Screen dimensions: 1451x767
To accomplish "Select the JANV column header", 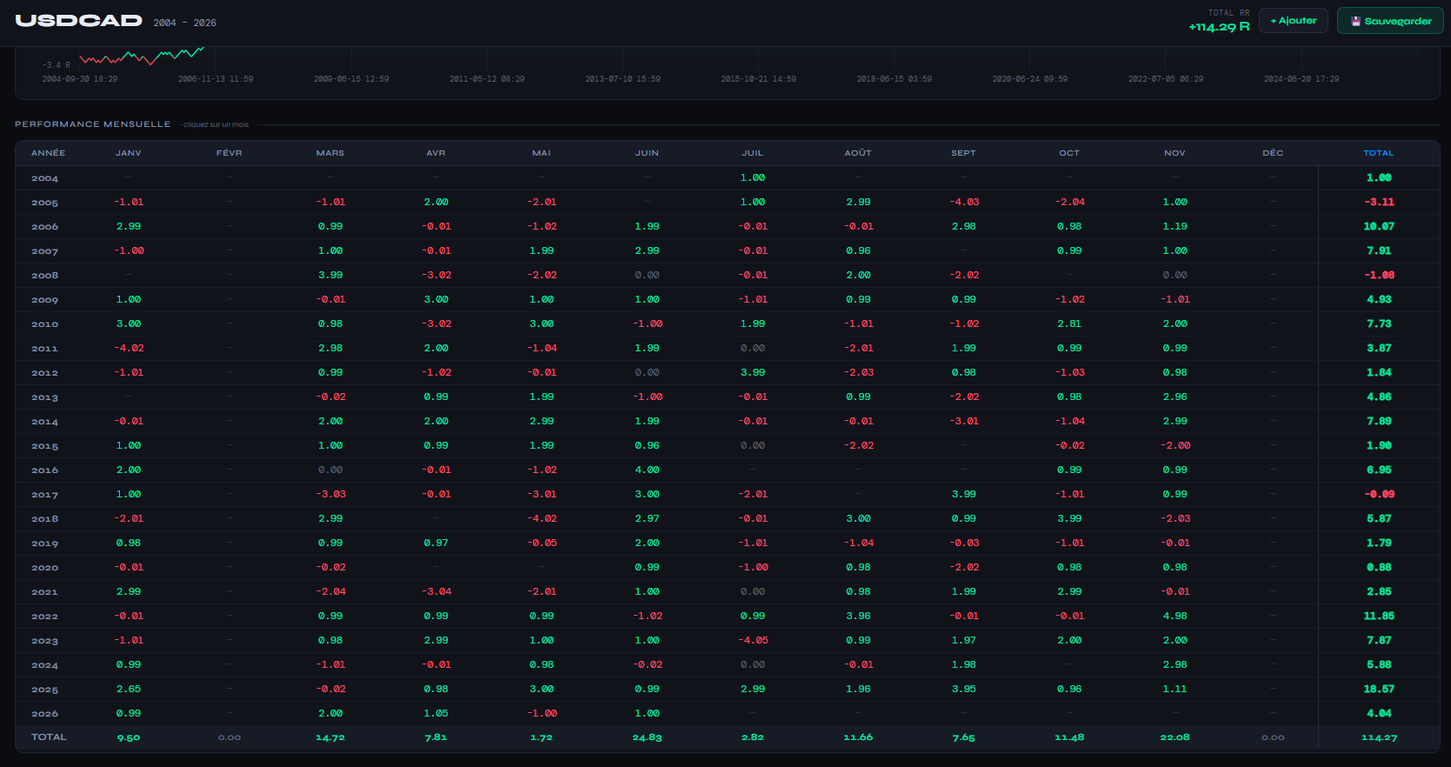I will point(129,153).
